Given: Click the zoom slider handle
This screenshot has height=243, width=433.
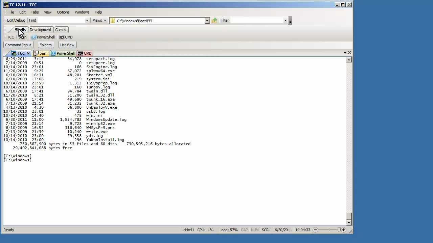Looking at the screenshot, I should pos(339,230).
